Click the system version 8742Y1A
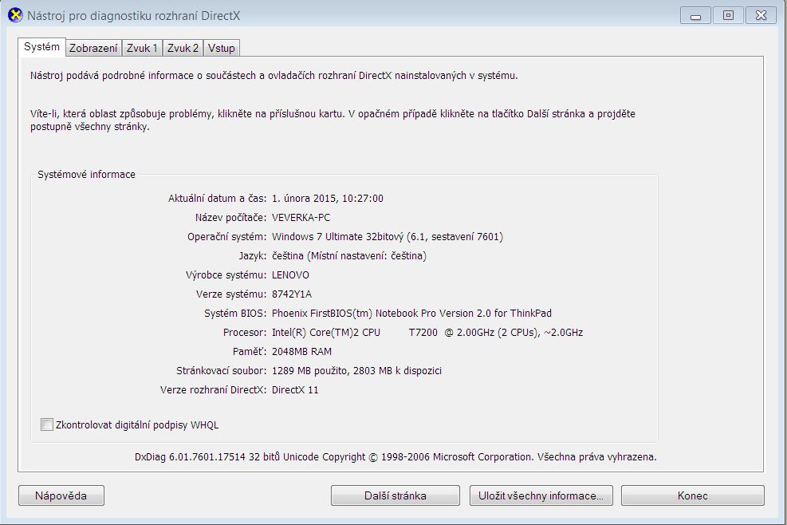The height and width of the screenshot is (525, 787). (292, 294)
